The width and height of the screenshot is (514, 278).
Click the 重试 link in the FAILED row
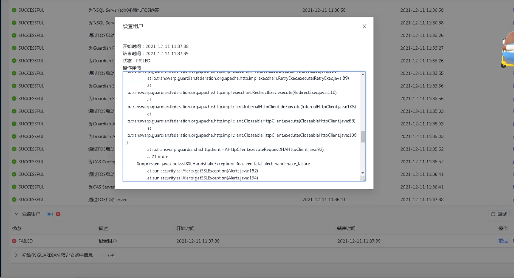pos(503,241)
